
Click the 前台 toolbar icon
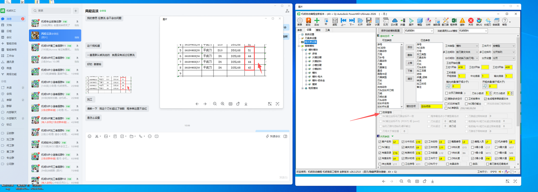pyautogui.click(x=308, y=21)
